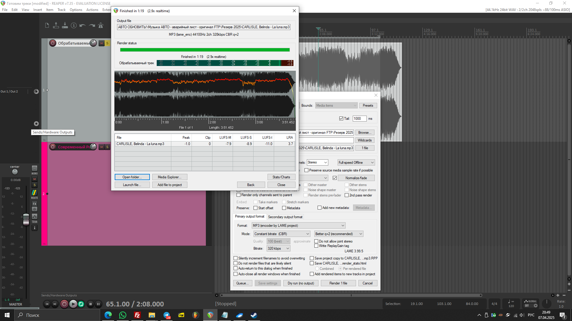Click the transport Stop button

pos(91,304)
